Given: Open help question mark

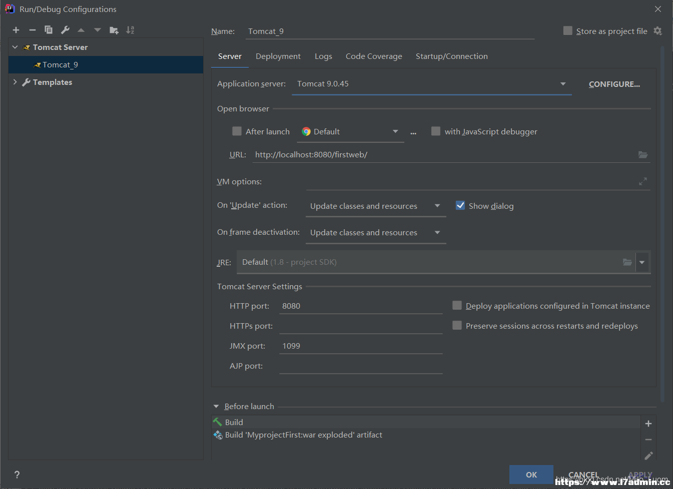Looking at the screenshot, I should tap(17, 475).
